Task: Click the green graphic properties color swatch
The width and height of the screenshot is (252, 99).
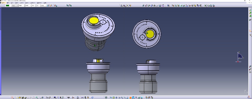Action: tap(8, 5)
